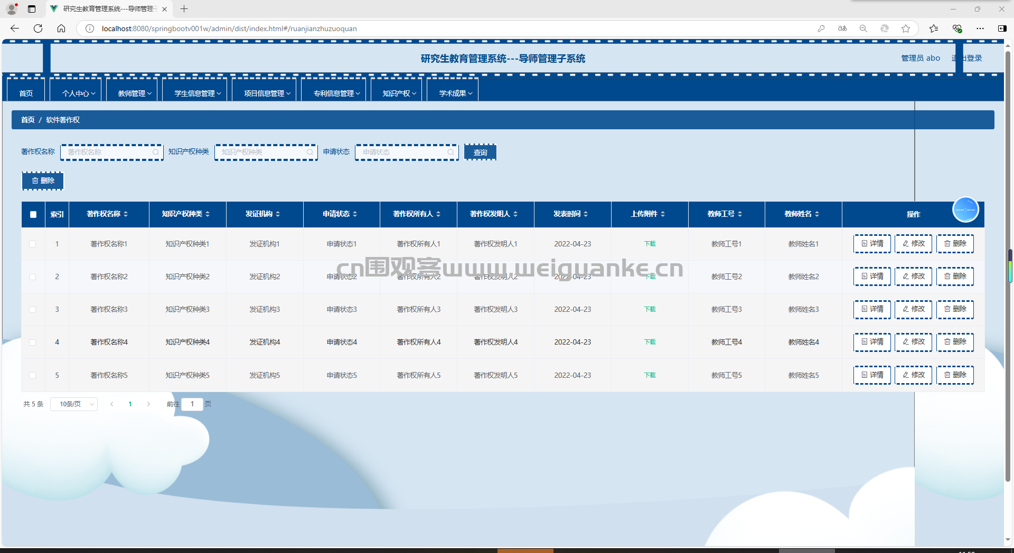Viewport: 1014px width, 553px height.
Task: Open the browser zoom out magnifier icon
Action: pyautogui.click(x=863, y=28)
